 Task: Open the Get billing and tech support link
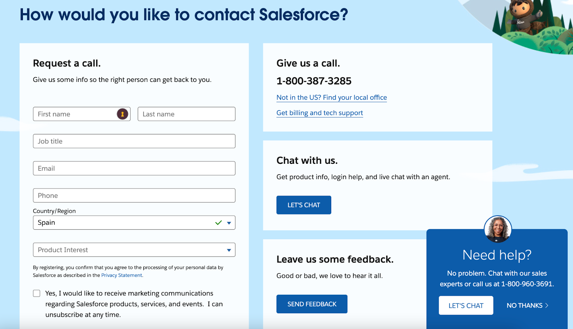(319, 113)
